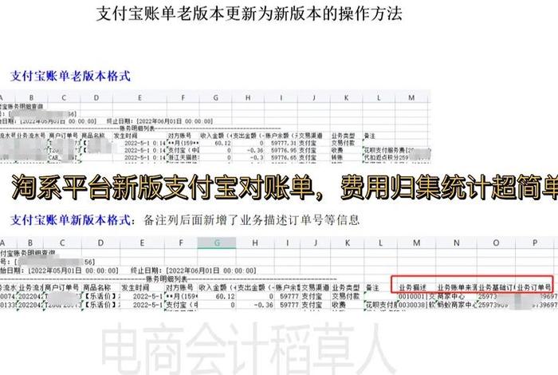558x375 pixels.
Task: Select highlighted column G header in new-format sheet
Action: coord(217,243)
